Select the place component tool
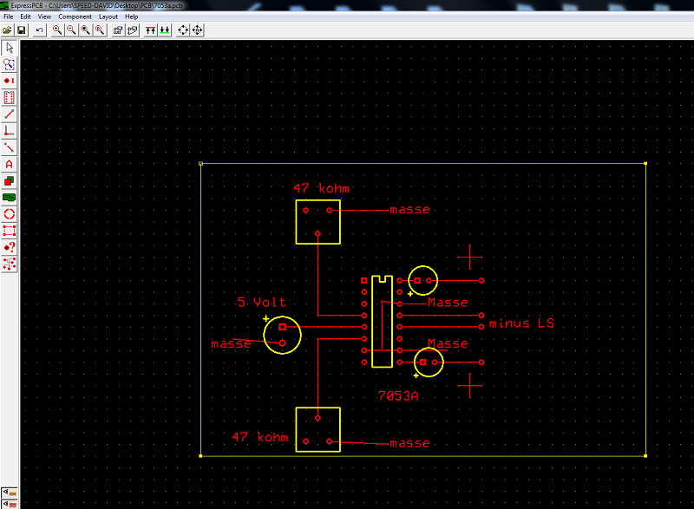 pos(10,98)
